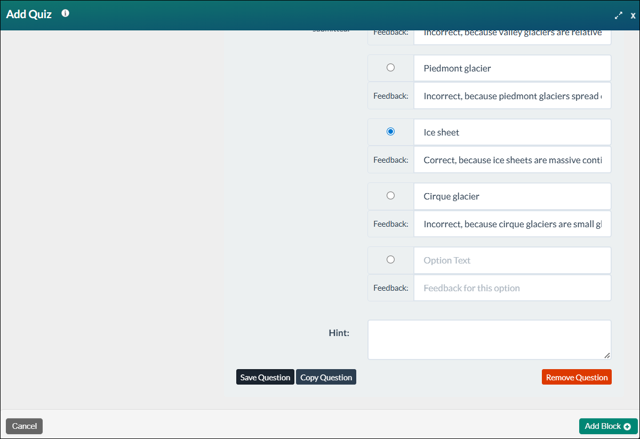Remove the current question
The height and width of the screenshot is (439, 640).
577,377
